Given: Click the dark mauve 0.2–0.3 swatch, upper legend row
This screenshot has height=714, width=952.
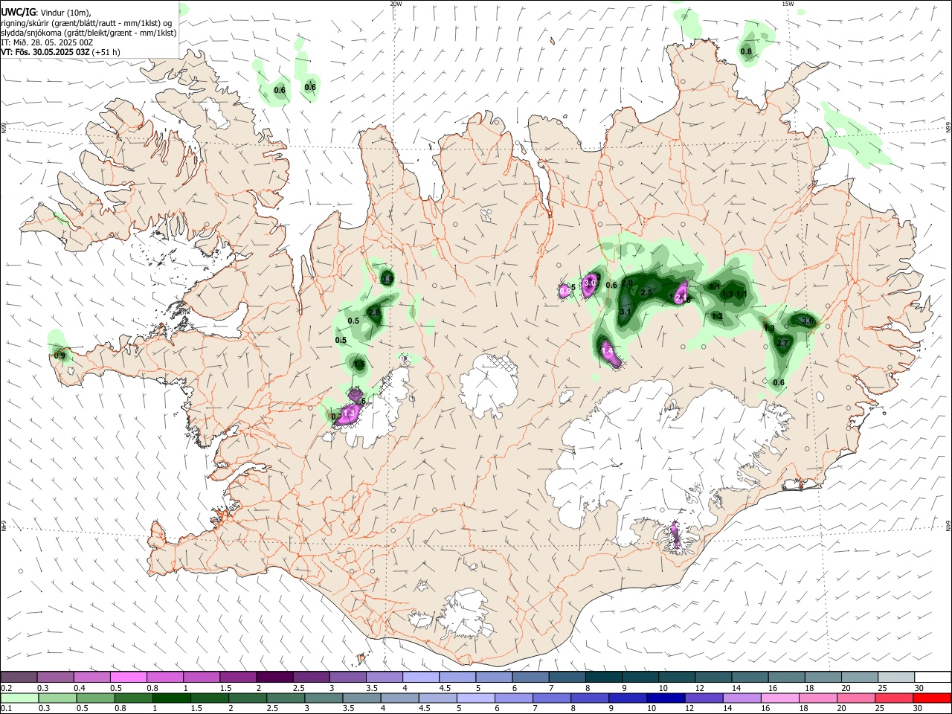Looking at the screenshot, I should point(19,678).
